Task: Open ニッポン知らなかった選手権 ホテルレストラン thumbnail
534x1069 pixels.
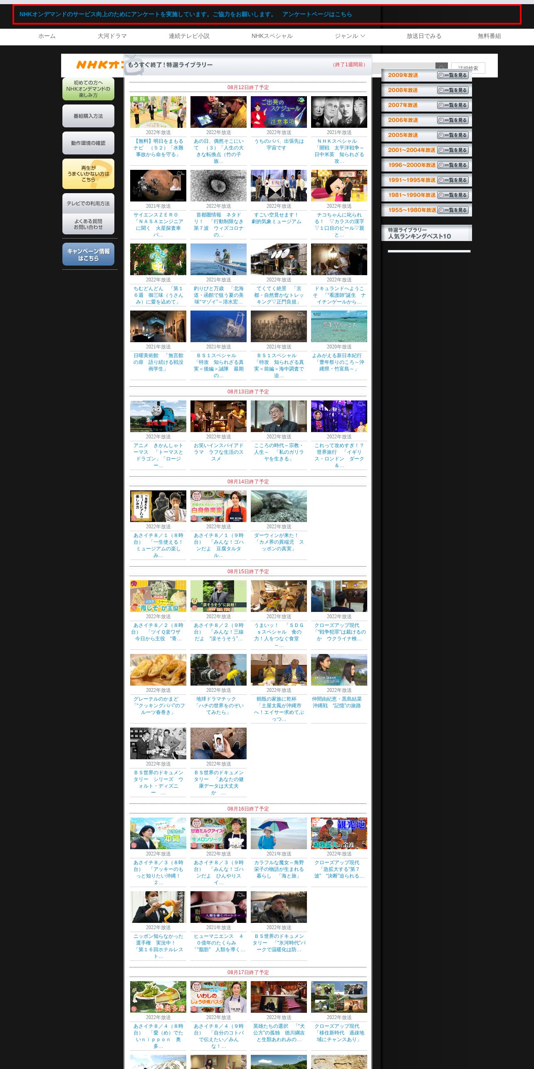Action: tap(158, 907)
